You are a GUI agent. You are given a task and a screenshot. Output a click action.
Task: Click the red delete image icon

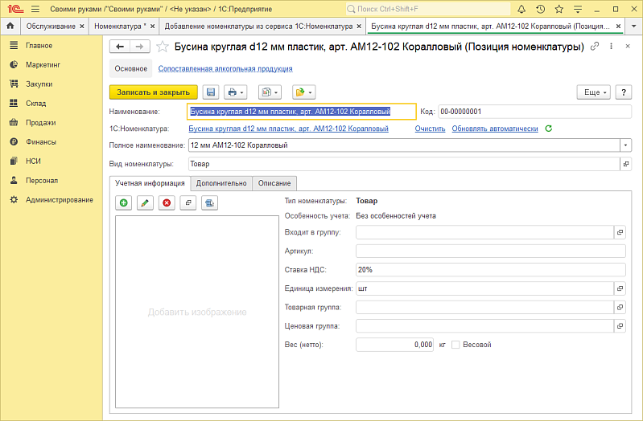pyautogui.click(x=166, y=203)
